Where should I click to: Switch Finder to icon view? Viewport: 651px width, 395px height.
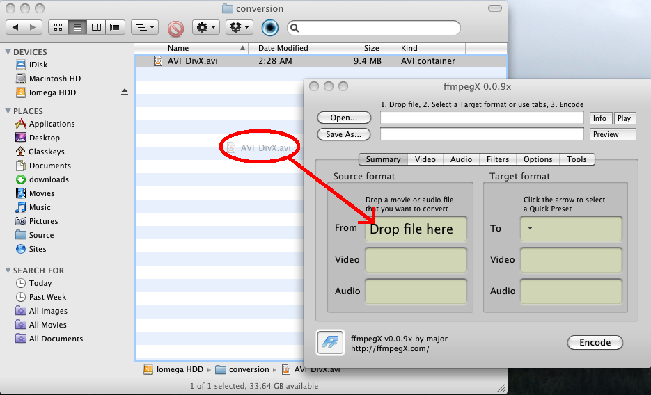[58, 28]
